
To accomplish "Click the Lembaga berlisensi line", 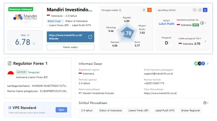I will point(38,86).
